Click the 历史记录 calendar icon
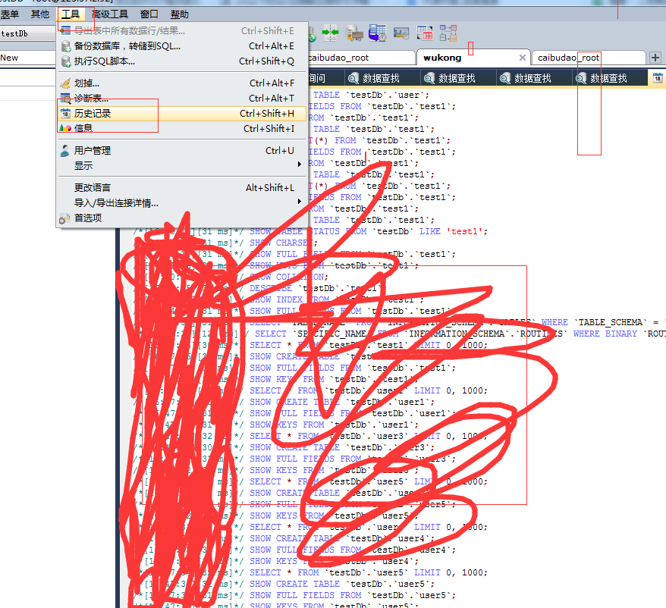 (x=65, y=114)
